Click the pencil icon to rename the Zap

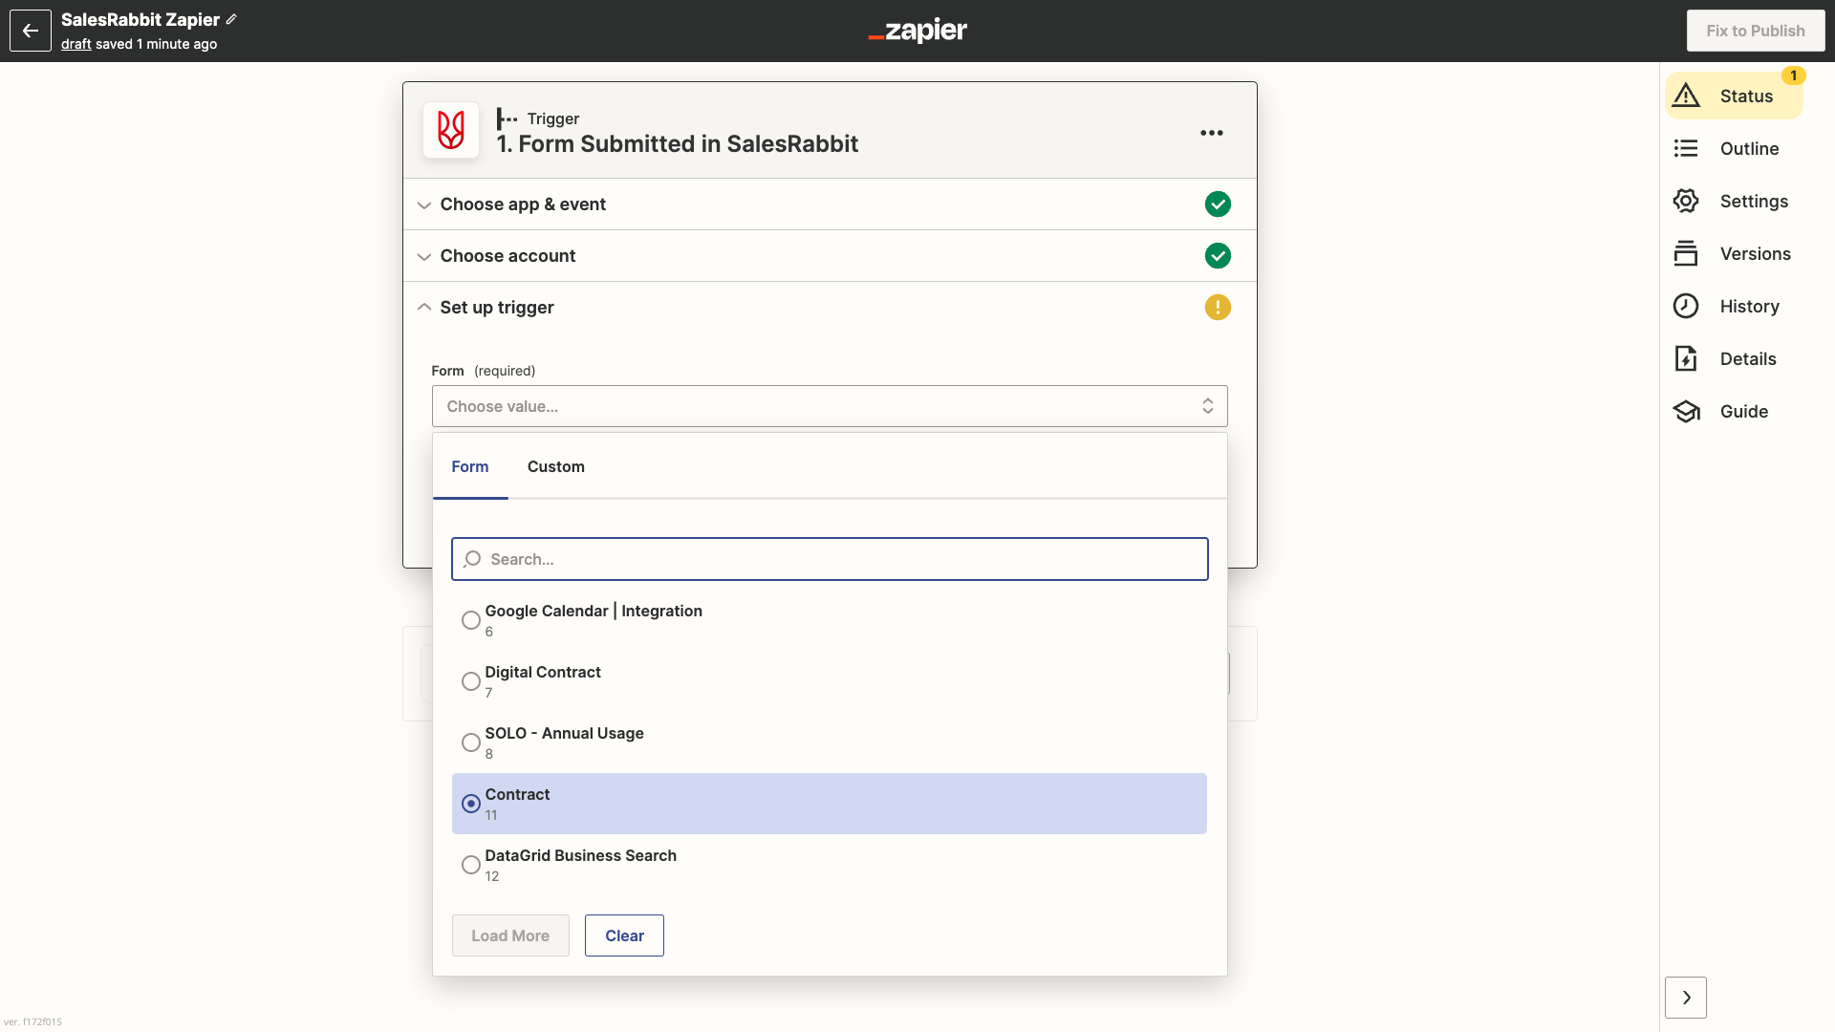[231, 19]
